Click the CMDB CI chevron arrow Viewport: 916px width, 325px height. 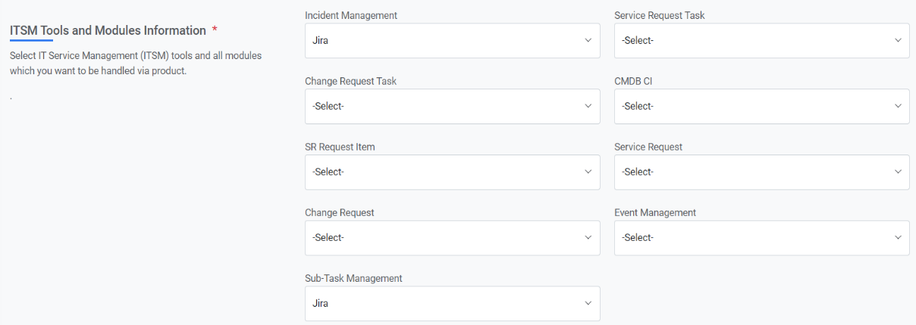tap(898, 106)
